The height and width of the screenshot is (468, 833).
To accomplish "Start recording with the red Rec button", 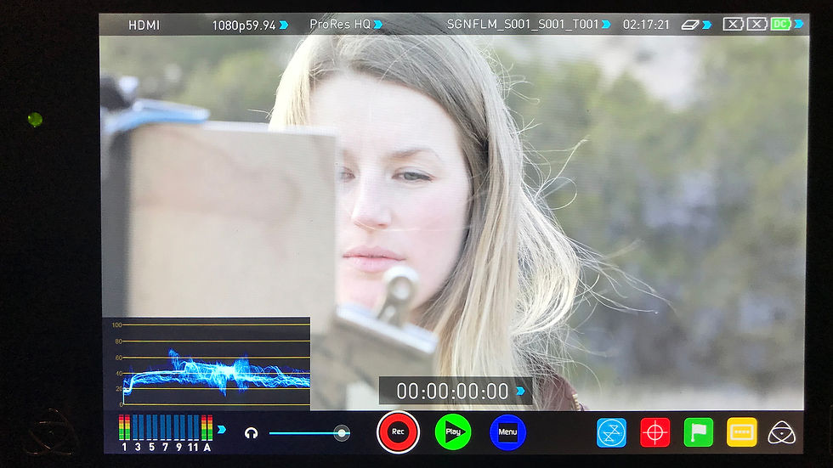I will click(398, 432).
